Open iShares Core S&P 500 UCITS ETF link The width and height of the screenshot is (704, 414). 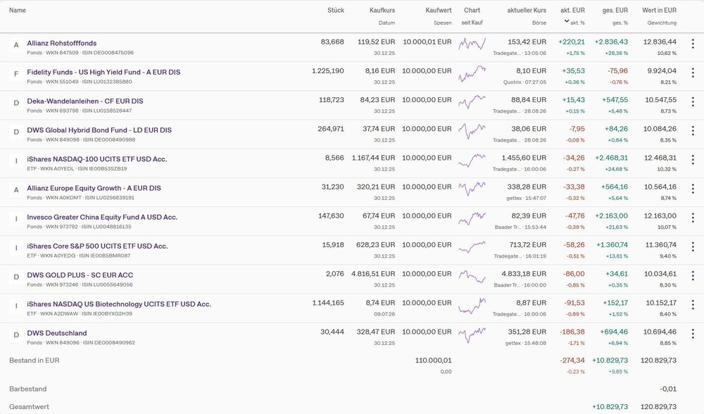[x=97, y=246]
